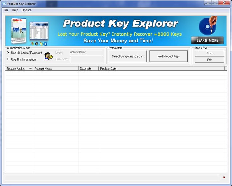Click the users and keys authorization icon
Screen dimensions: 232x186
point(48,56)
